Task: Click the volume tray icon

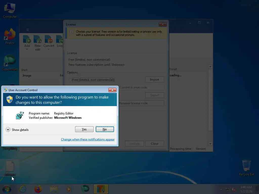Action: pos(234,189)
